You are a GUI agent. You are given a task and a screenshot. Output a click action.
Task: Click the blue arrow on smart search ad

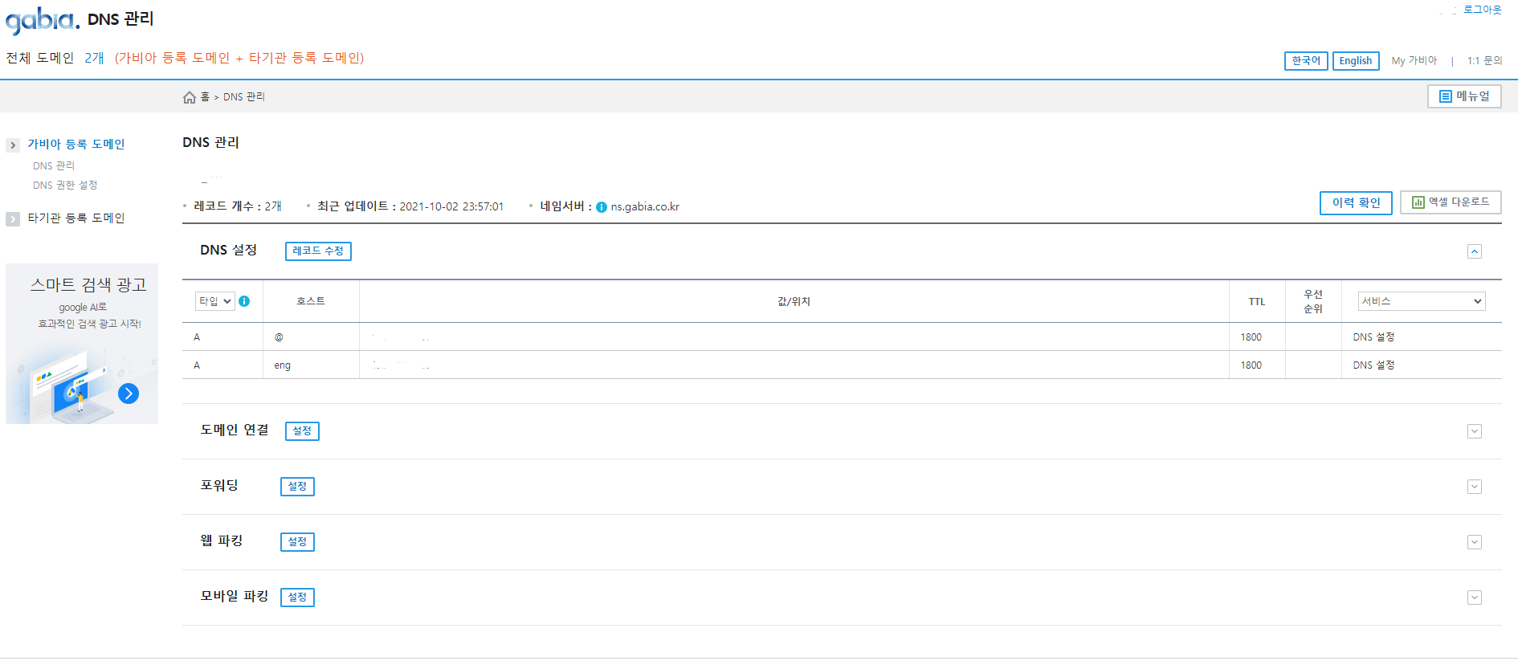coord(129,394)
